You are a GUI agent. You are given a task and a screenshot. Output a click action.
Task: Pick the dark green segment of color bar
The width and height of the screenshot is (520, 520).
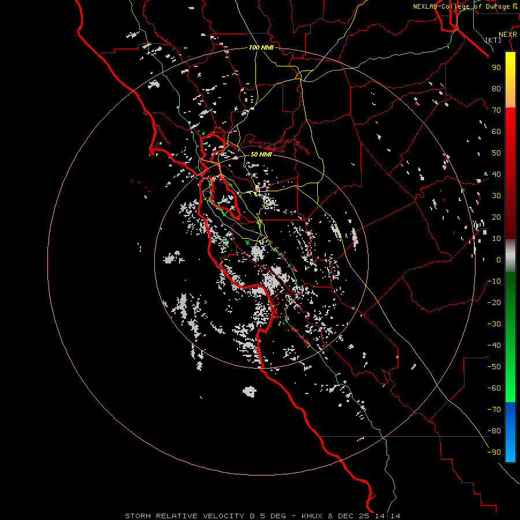(510, 285)
